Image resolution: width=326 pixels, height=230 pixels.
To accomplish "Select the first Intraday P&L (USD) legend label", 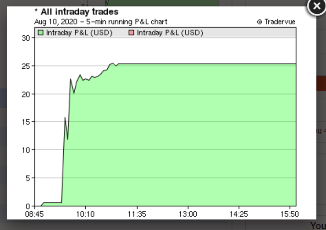I will pos(79,33).
